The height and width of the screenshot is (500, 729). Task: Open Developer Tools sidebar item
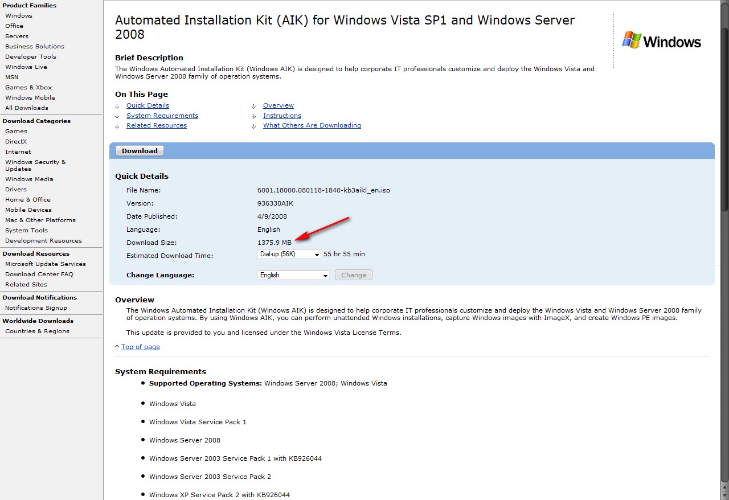coord(31,57)
